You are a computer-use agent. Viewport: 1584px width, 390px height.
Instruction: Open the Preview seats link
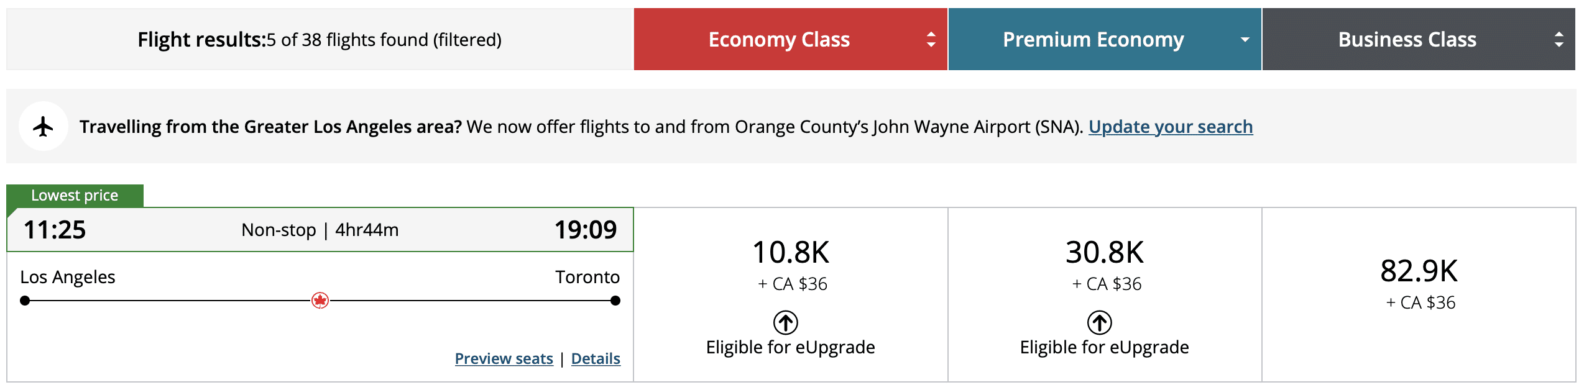504,359
